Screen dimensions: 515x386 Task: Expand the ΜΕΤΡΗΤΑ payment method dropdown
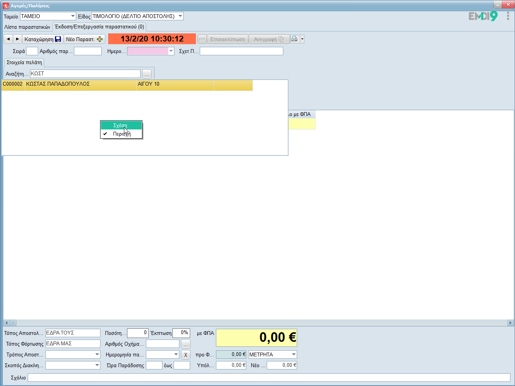(x=294, y=355)
